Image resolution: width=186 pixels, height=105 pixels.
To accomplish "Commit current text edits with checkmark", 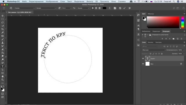I will point(124,8).
